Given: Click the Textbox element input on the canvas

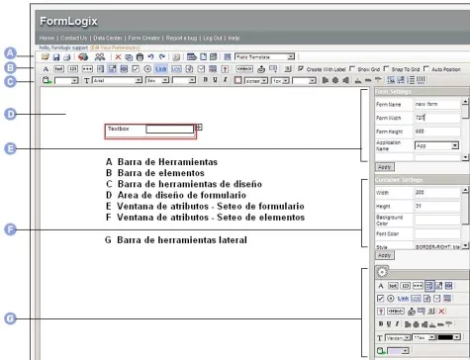Looking at the screenshot, I should 170,129.
